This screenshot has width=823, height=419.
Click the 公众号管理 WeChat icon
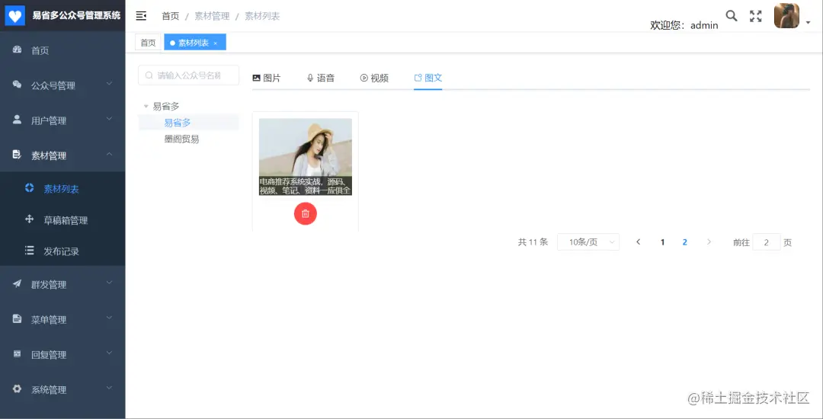point(17,85)
